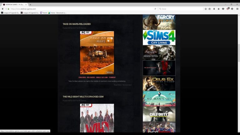Open TAKE ON MARS-RELOADED post title

[77, 24]
